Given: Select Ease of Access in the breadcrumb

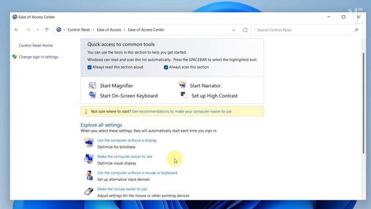Looking at the screenshot, I should (109, 30).
